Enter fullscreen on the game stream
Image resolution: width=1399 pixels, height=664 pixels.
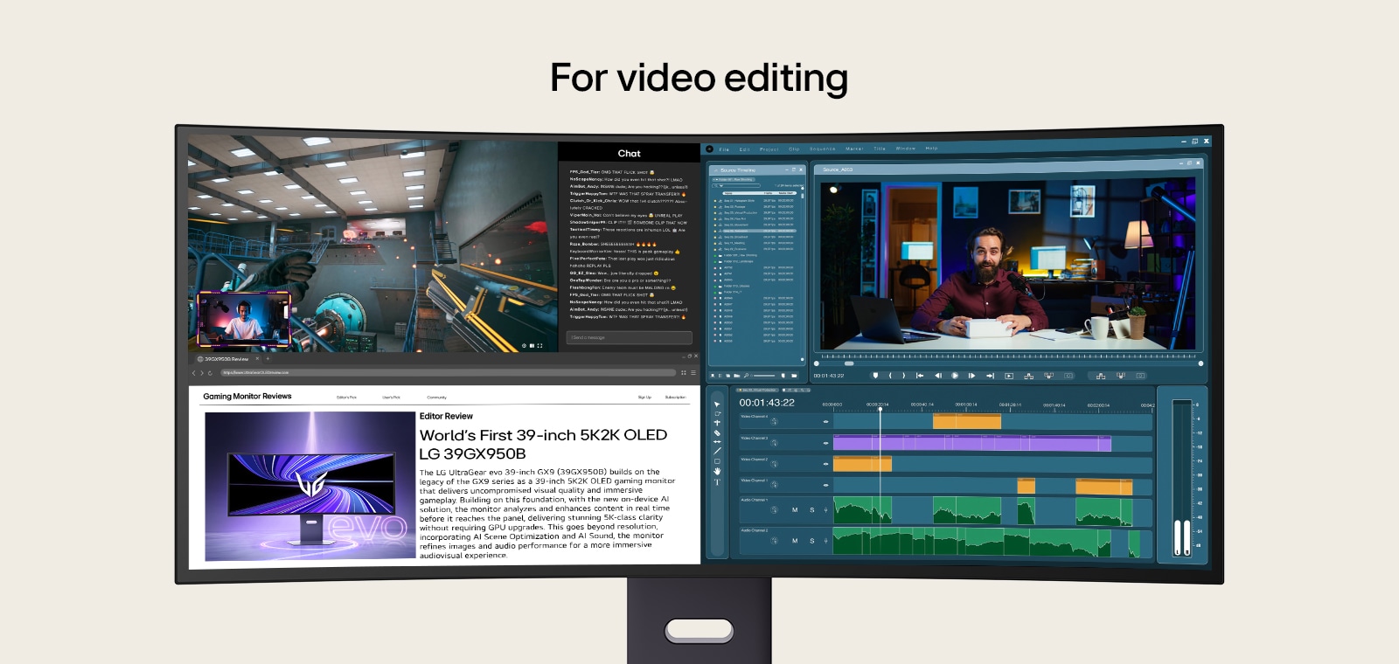[539, 346]
